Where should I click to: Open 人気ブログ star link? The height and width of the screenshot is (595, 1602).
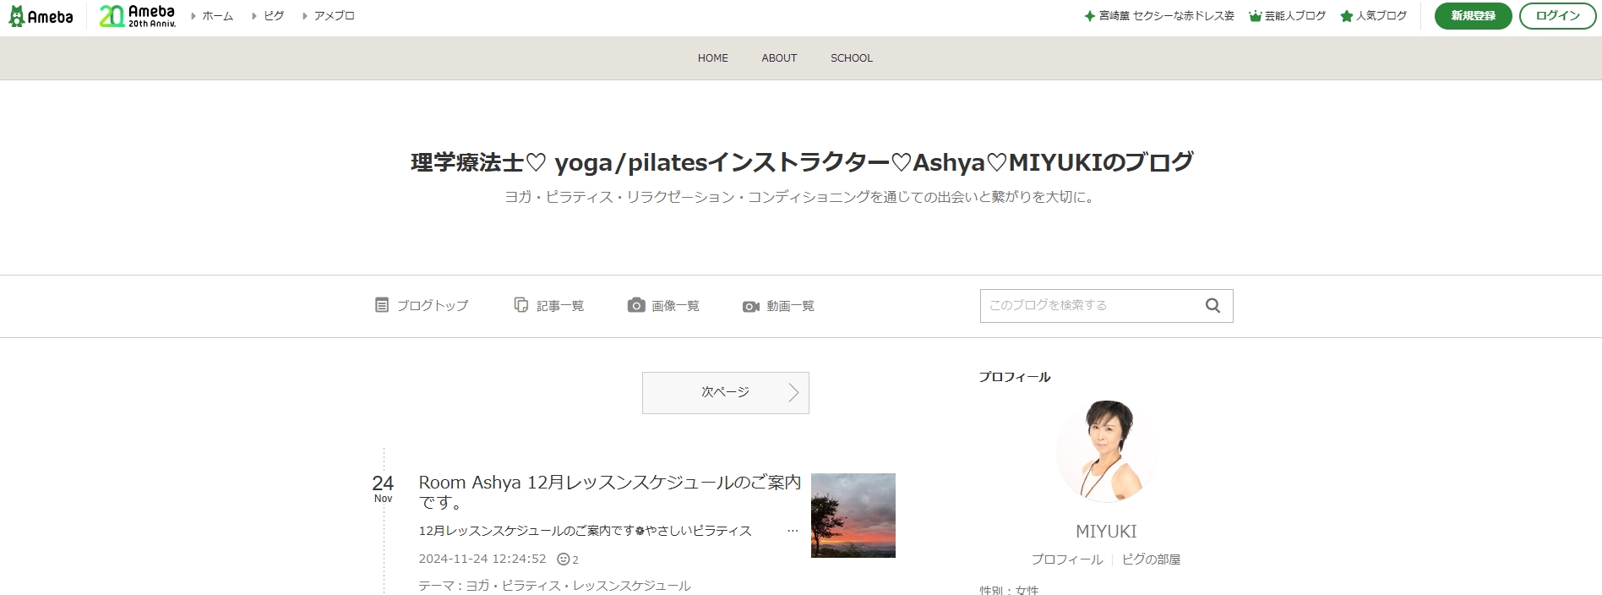click(x=1374, y=16)
